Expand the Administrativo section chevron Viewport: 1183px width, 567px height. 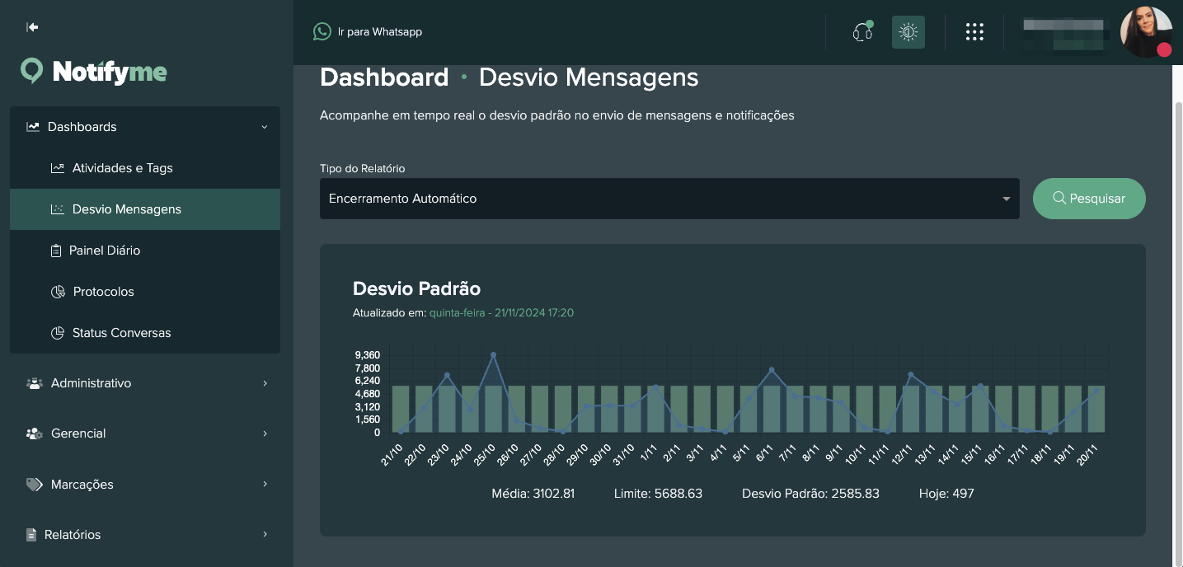265,383
